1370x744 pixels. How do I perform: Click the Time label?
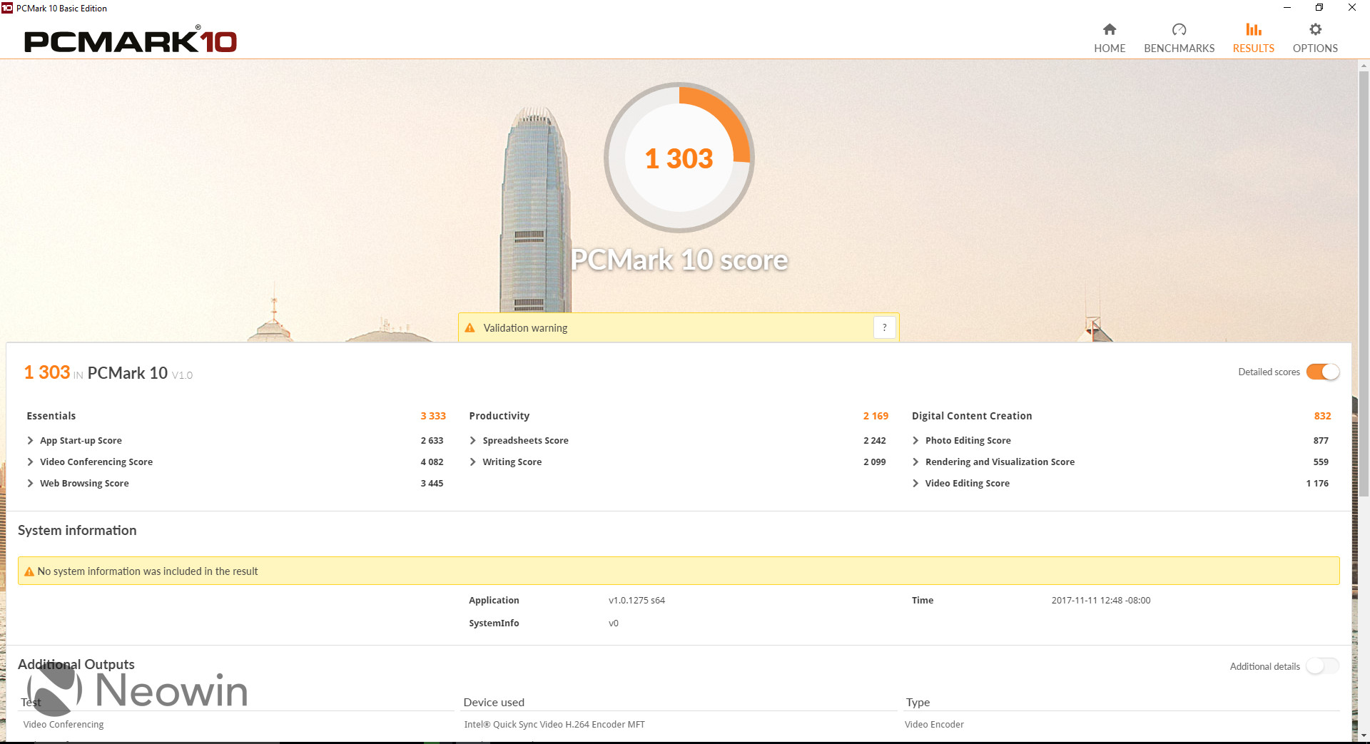click(923, 601)
